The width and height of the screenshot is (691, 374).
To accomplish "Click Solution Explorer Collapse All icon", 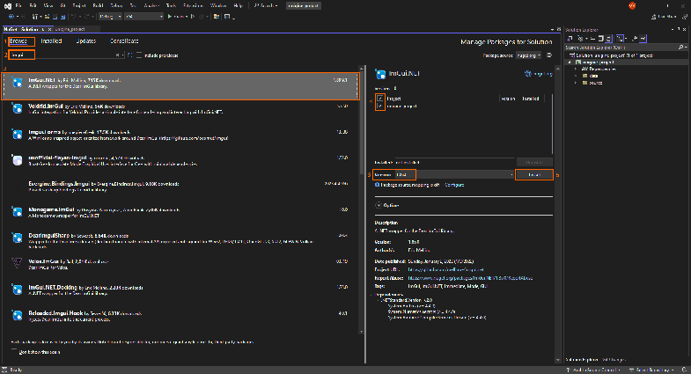I will tap(600, 39).
